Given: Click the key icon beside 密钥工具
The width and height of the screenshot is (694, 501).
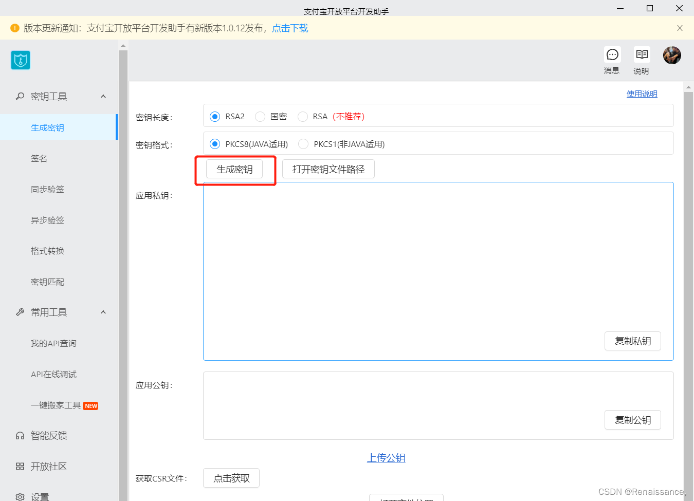Looking at the screenshot, I should coord(20,96).
